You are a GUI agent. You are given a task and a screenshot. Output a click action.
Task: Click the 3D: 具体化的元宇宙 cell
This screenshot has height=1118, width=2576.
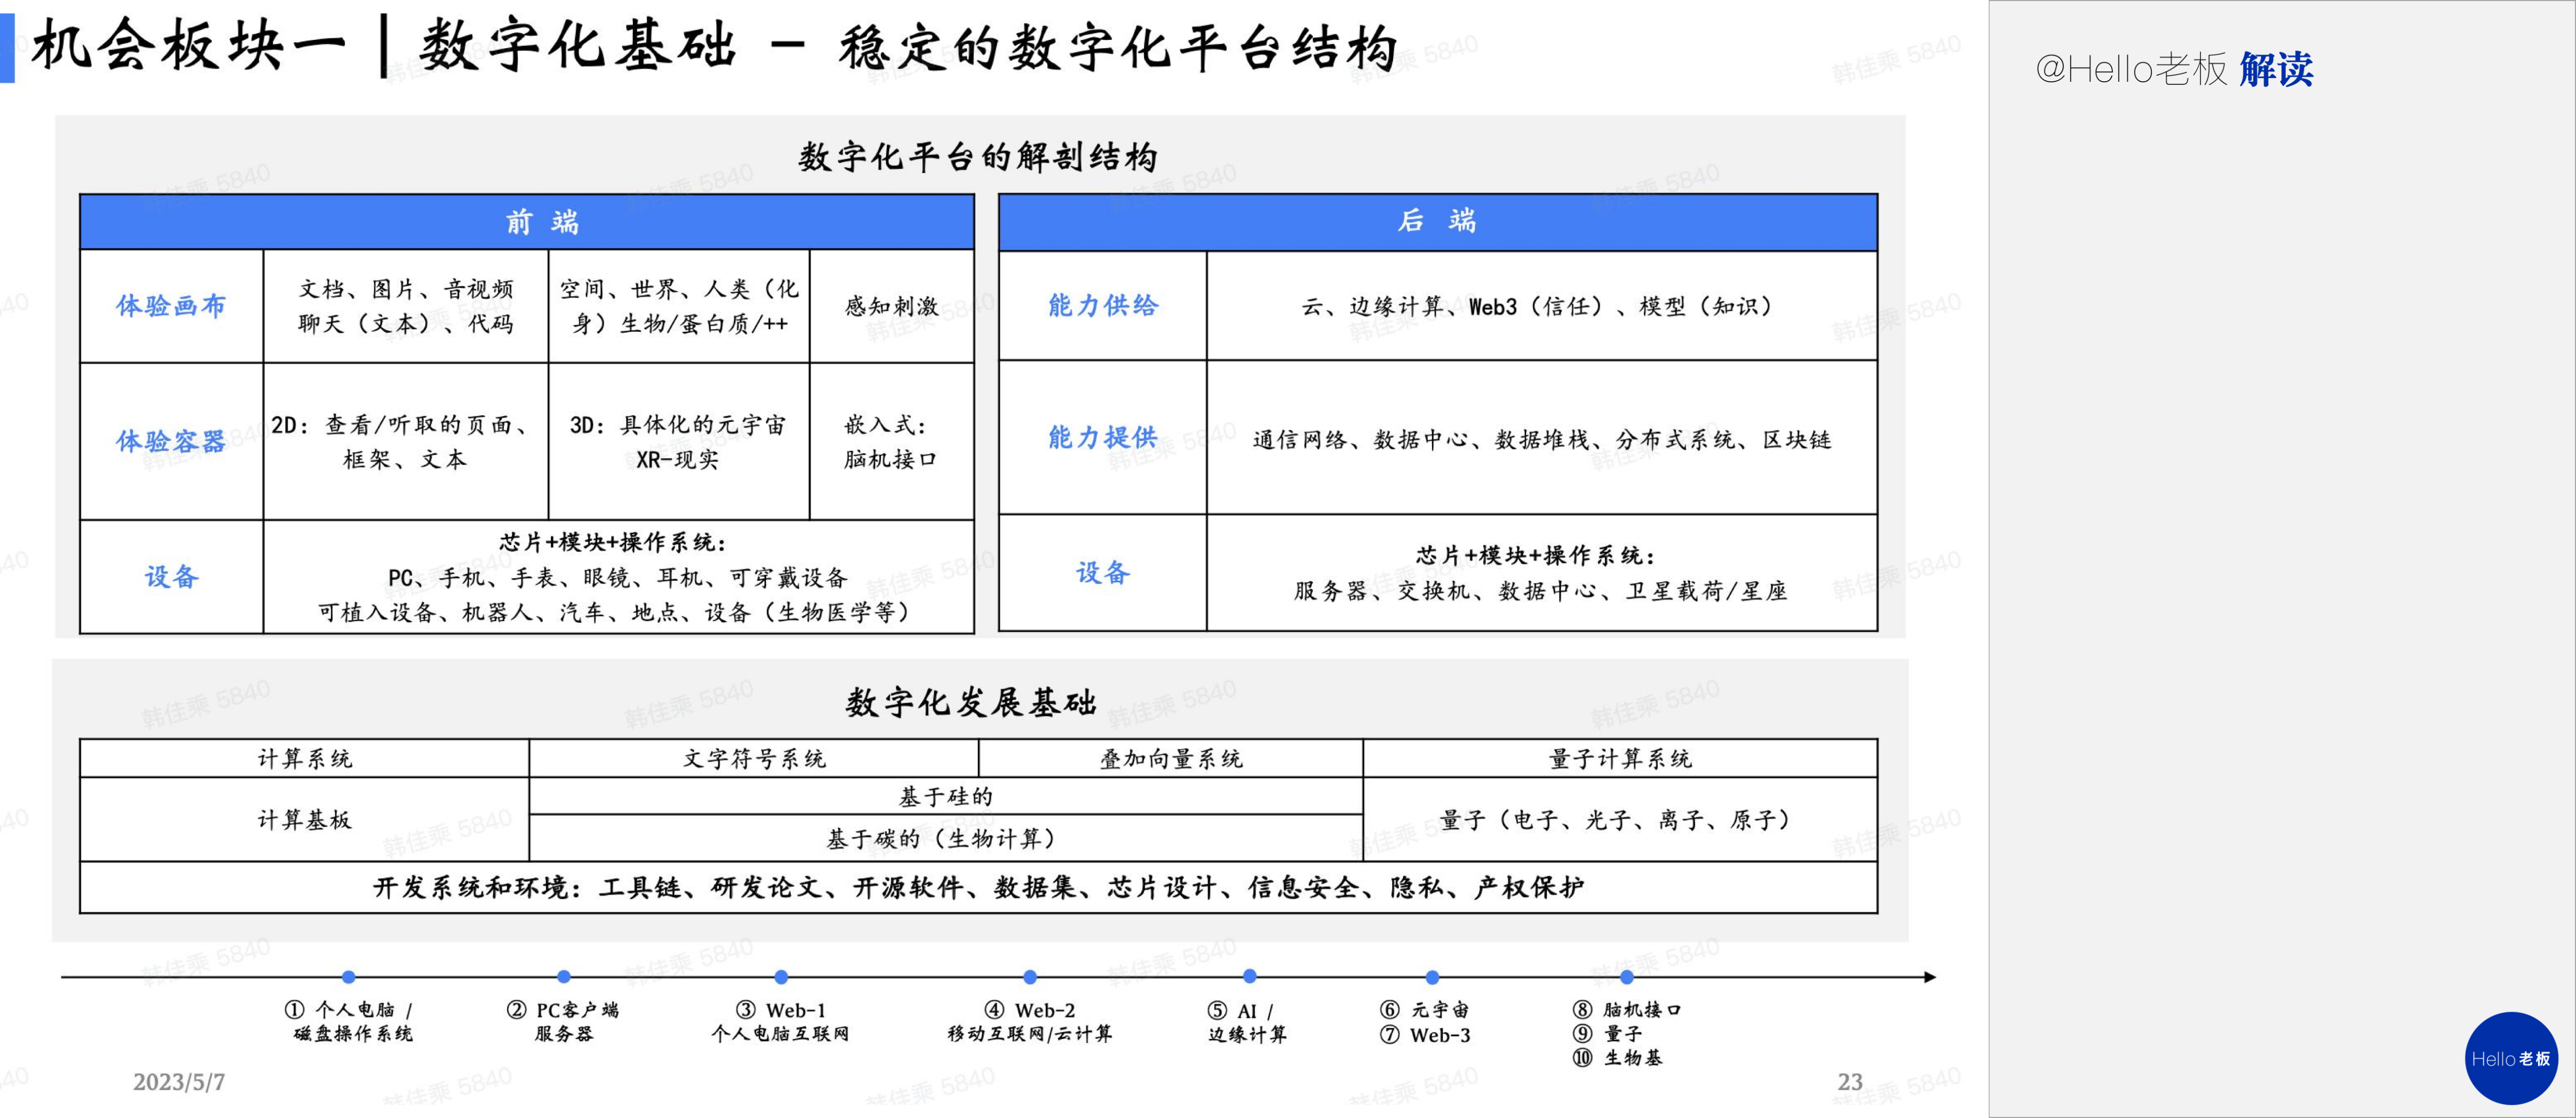tap(679, 441)
